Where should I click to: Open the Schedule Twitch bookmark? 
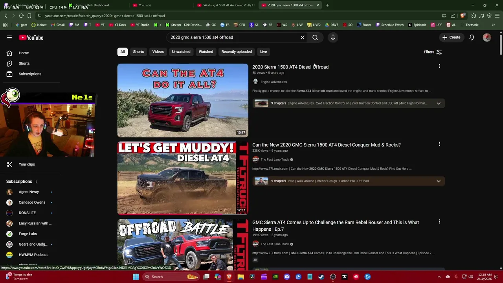point(389,25)
